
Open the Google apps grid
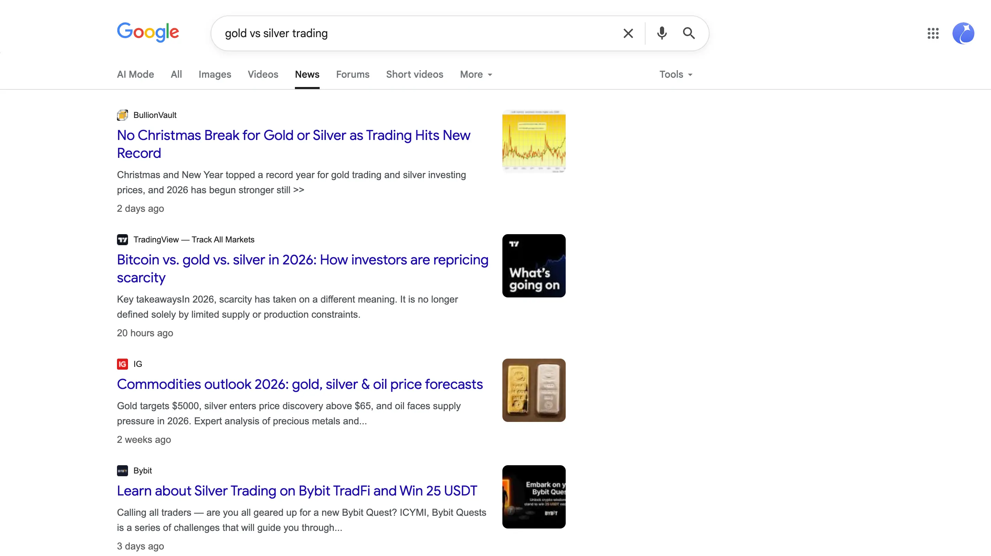pyautogui.click(x=933, y=33)
